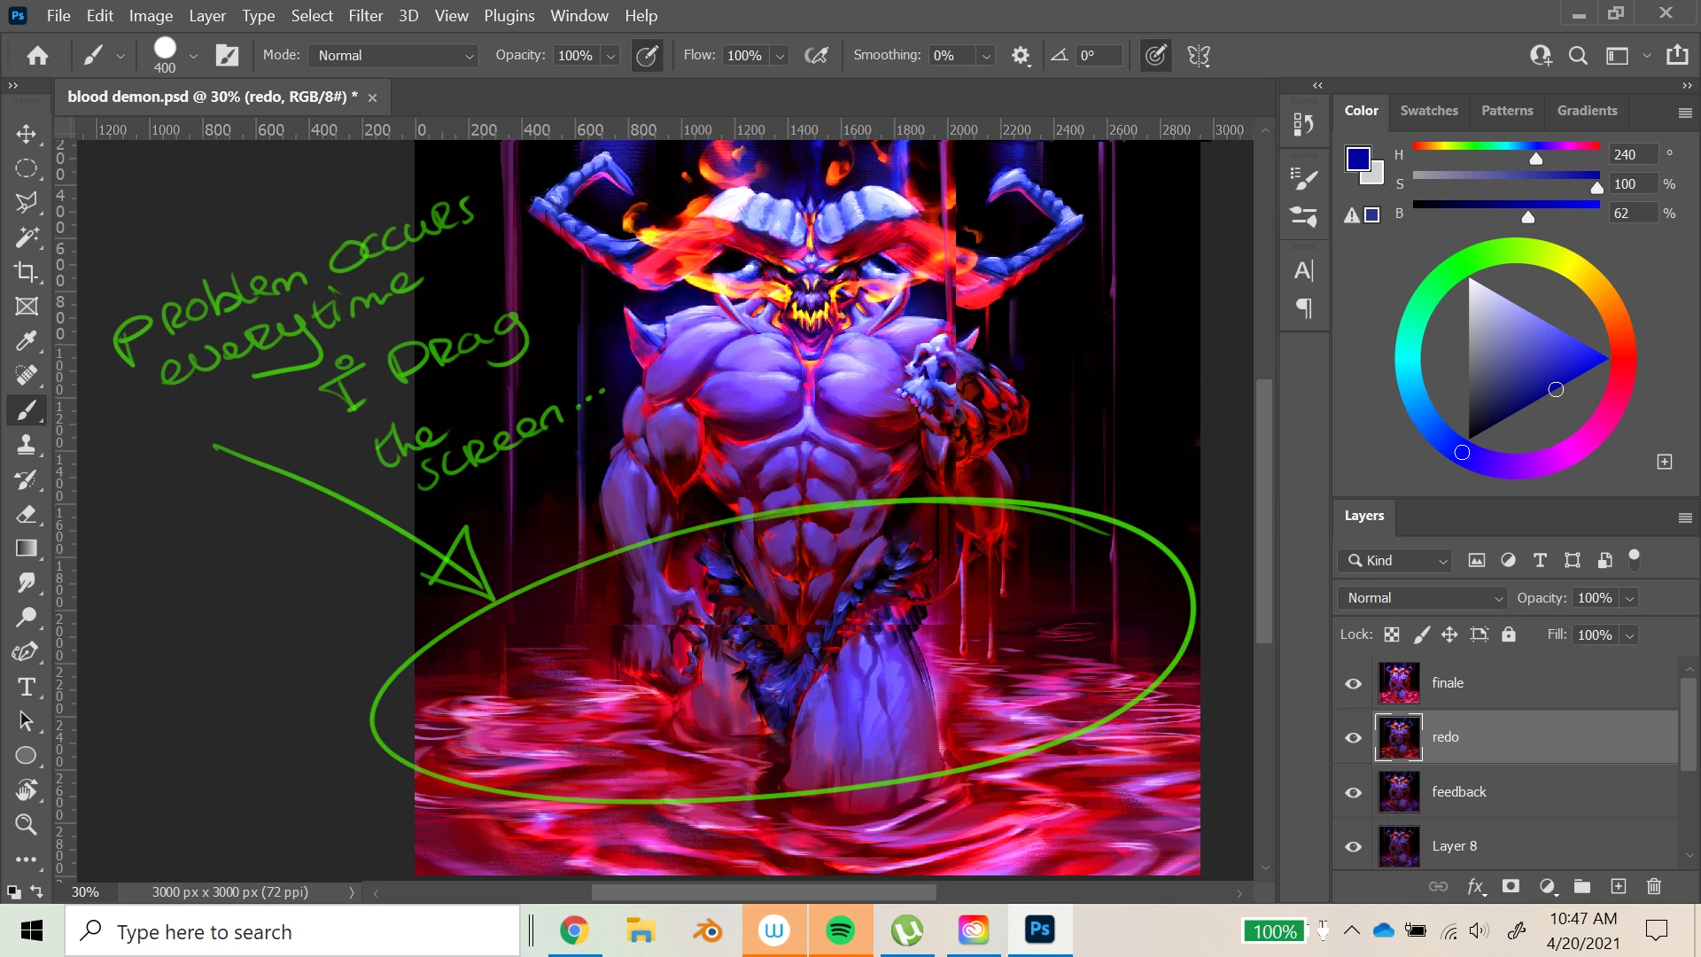Open Spotify from the taskbar

[840, 930]
